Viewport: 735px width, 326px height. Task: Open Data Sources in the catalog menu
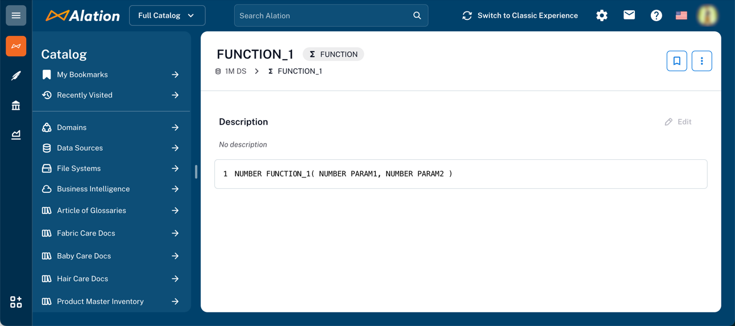point(80,148)
